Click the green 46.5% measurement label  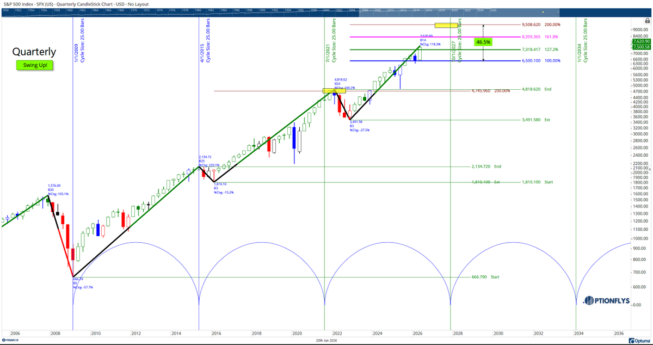483,42
